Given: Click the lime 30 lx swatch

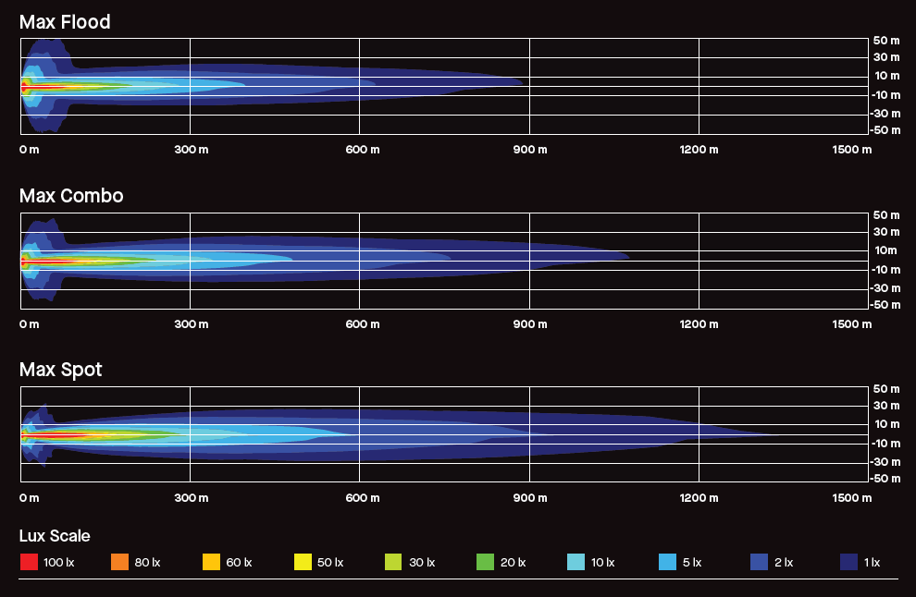Looking at the screenshot, I should (x=394, y=562).
